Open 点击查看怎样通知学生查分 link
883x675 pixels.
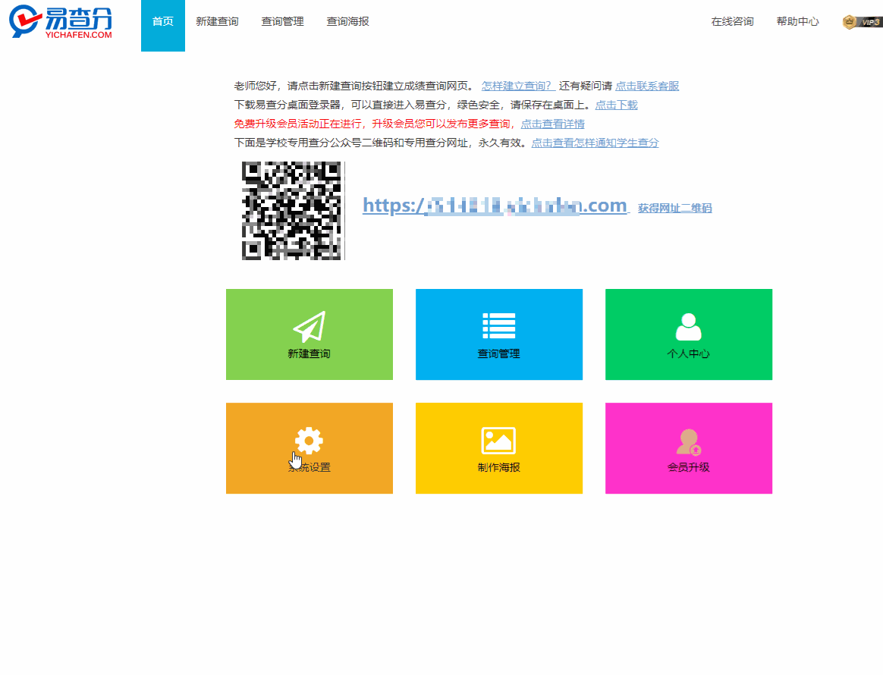pos(595,143)
